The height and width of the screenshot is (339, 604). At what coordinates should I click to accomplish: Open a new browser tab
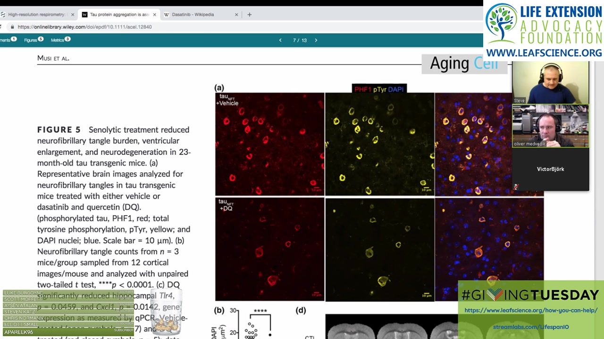tap(249, 15)
